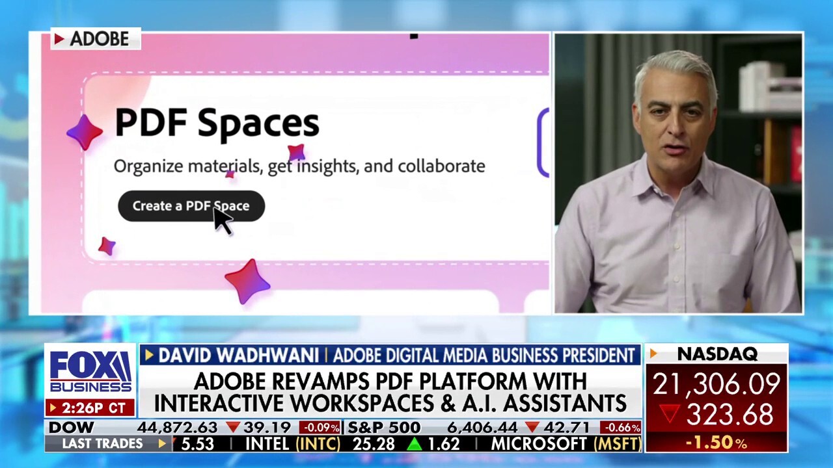Click 'ADOBE DIGITAL MEDIA BUSINESS PRESIDENT' title
The image size is (833, 468).
click(484, 356)
